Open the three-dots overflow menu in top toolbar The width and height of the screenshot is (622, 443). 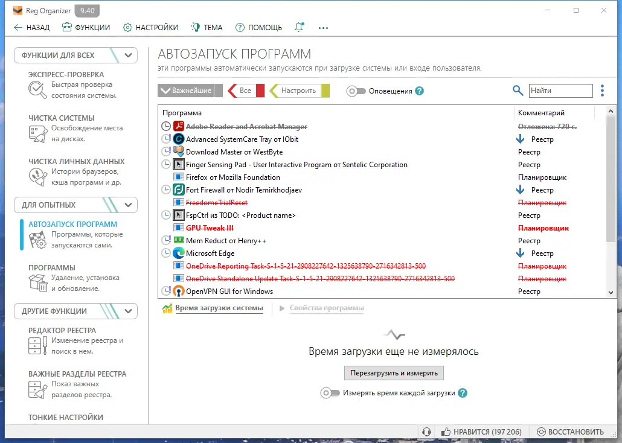coord(323,28)
